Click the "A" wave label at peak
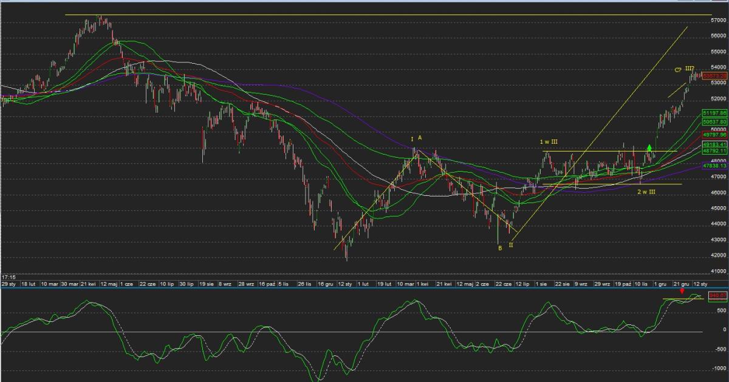The height and width of the screenshot is (382, 729). (x=420, y=138)
